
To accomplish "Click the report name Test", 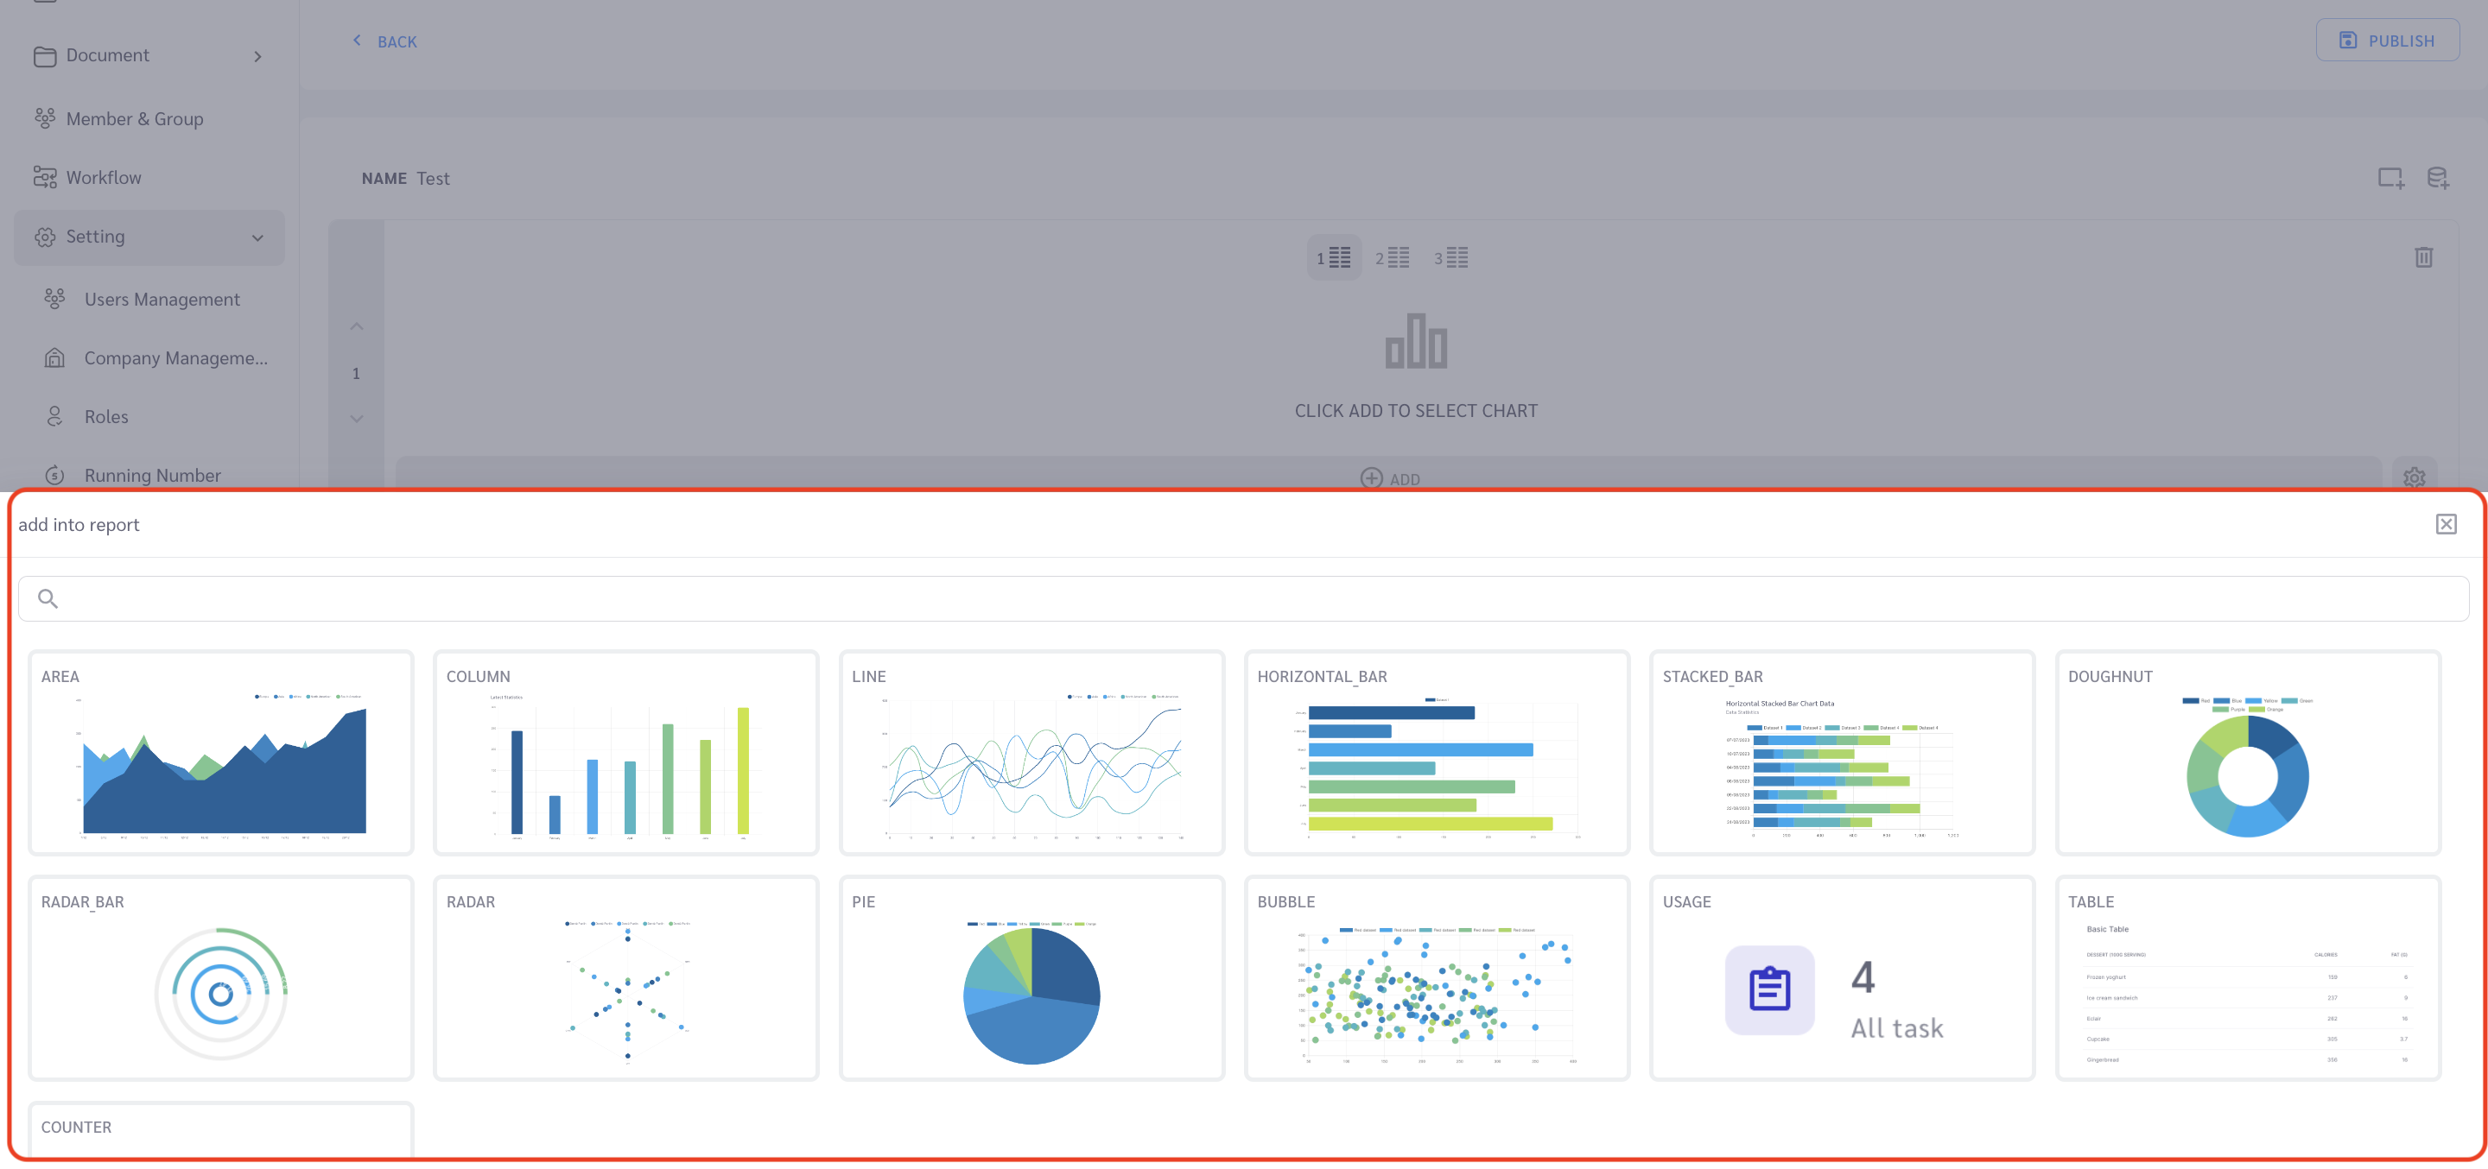I will pyautogui.click(x=433, y=179).
